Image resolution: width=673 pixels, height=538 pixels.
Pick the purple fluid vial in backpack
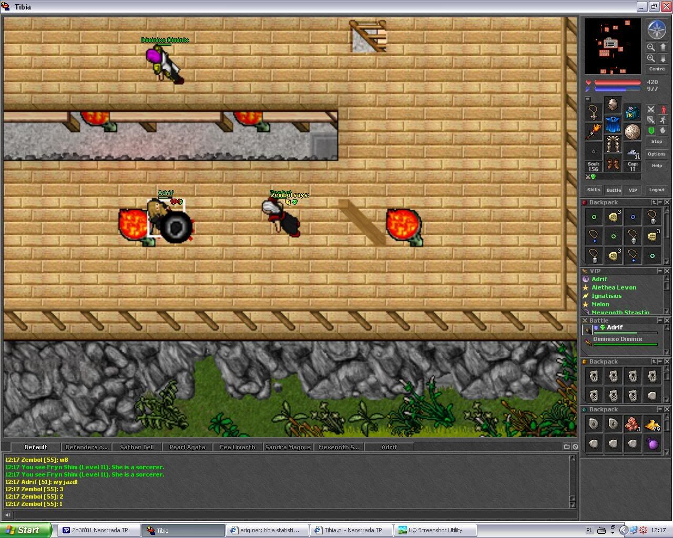[652, 443]
